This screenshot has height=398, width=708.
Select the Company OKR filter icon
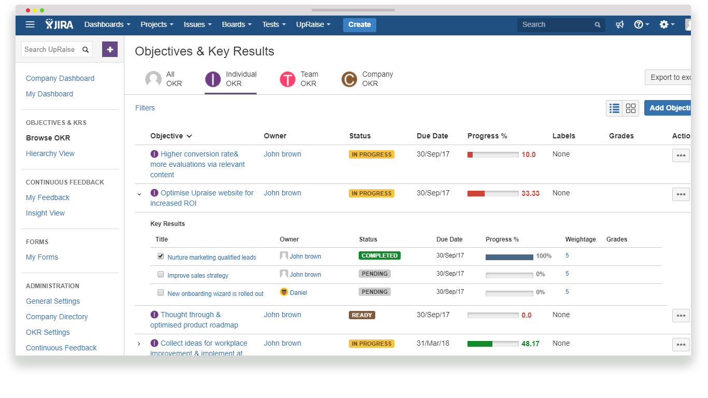pyautogui.click(x=349, y=79)
